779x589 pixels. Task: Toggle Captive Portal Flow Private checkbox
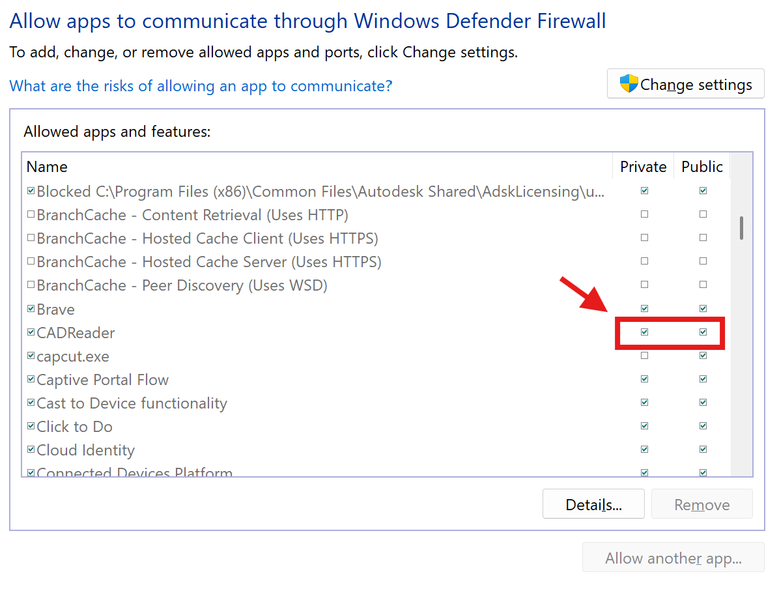[x=644, y=379]
